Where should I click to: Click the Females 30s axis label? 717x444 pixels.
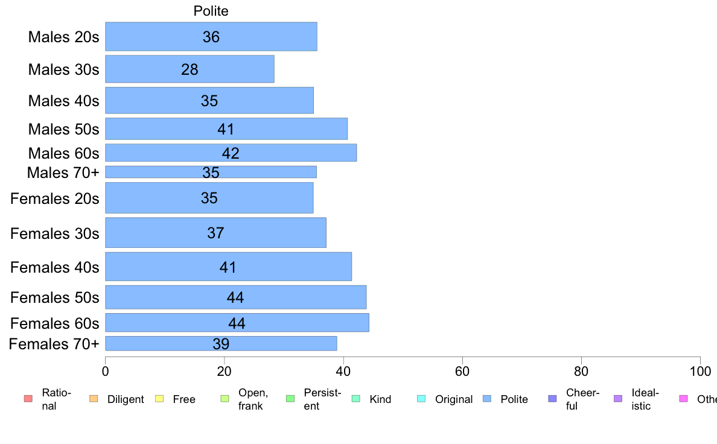tap(55, 233)
